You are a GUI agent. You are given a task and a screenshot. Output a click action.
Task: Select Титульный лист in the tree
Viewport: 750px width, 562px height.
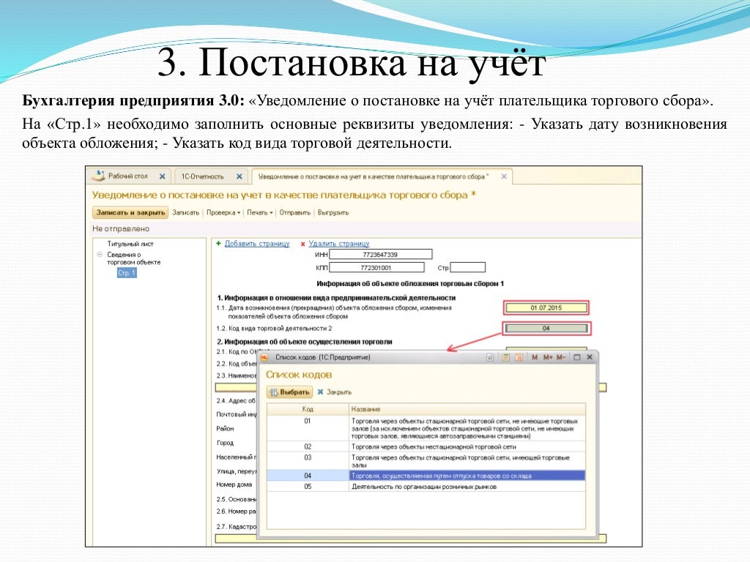click(x=130, y=244)
